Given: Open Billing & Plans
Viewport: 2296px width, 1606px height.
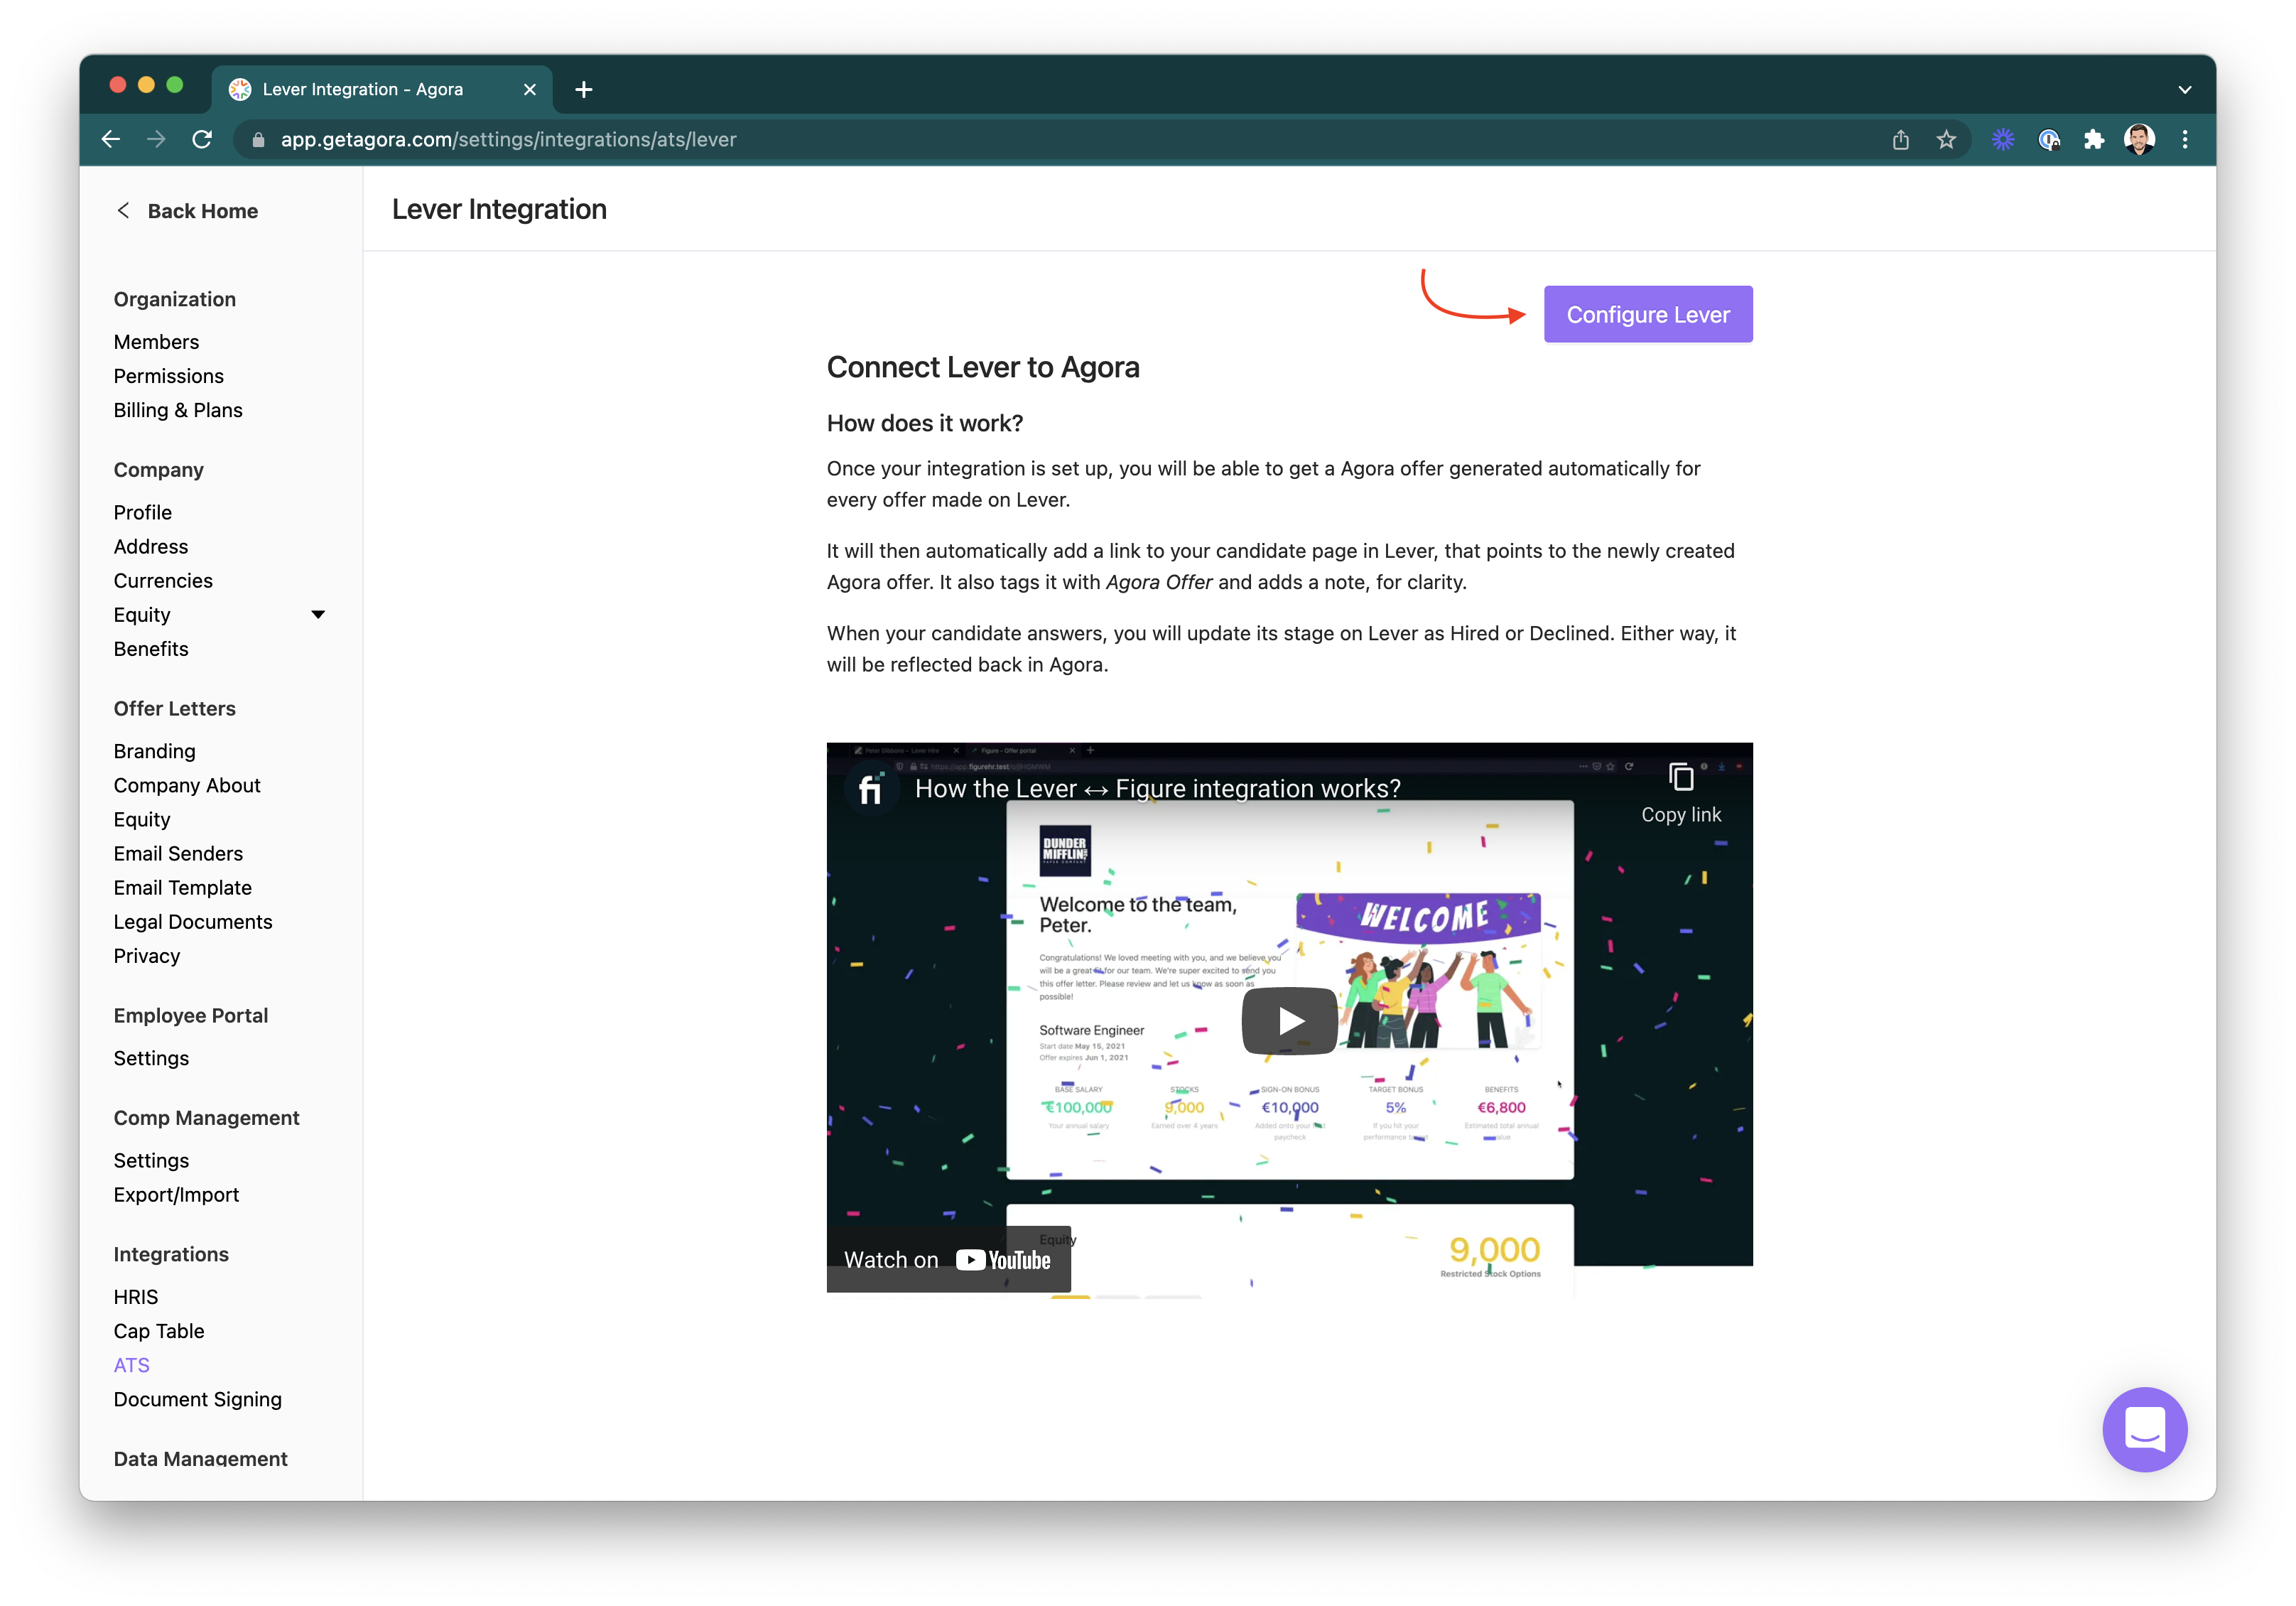Looking at the screenshot, I should point(178,410).
